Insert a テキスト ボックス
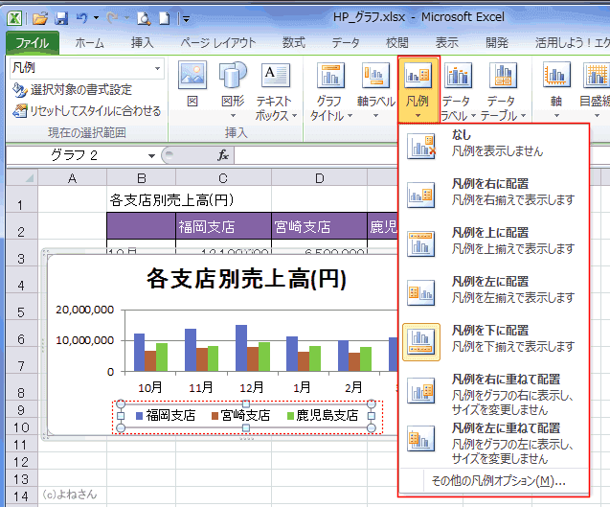The width and height of the screenshot is (610, 507). (276, 91)
